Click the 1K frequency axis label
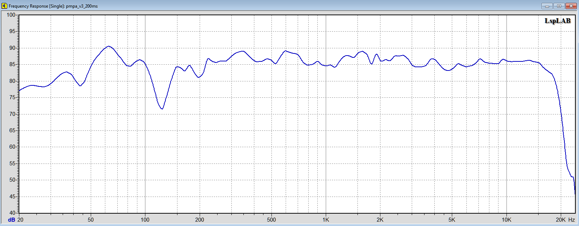The height and width of the screenshot is (226, 579). [326, 220]
